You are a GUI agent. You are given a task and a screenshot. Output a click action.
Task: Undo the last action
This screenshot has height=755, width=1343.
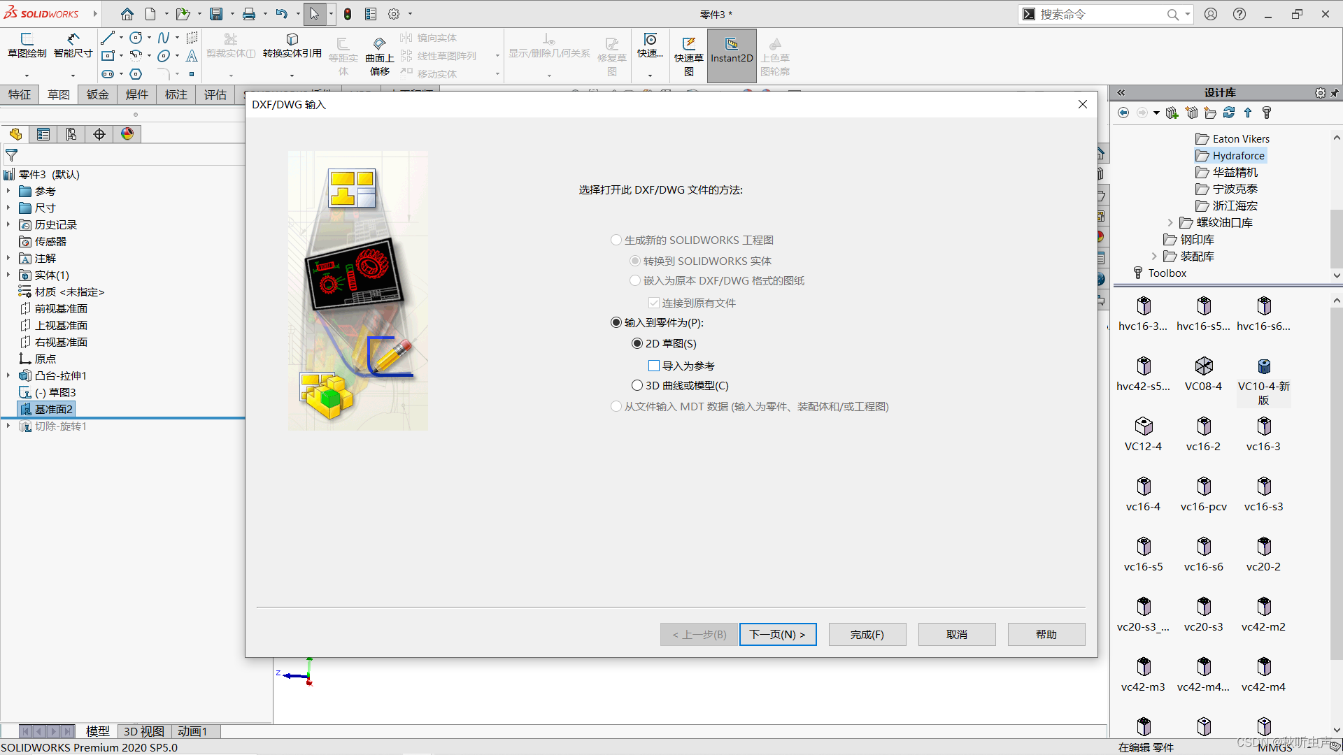[x=282, y=14]
